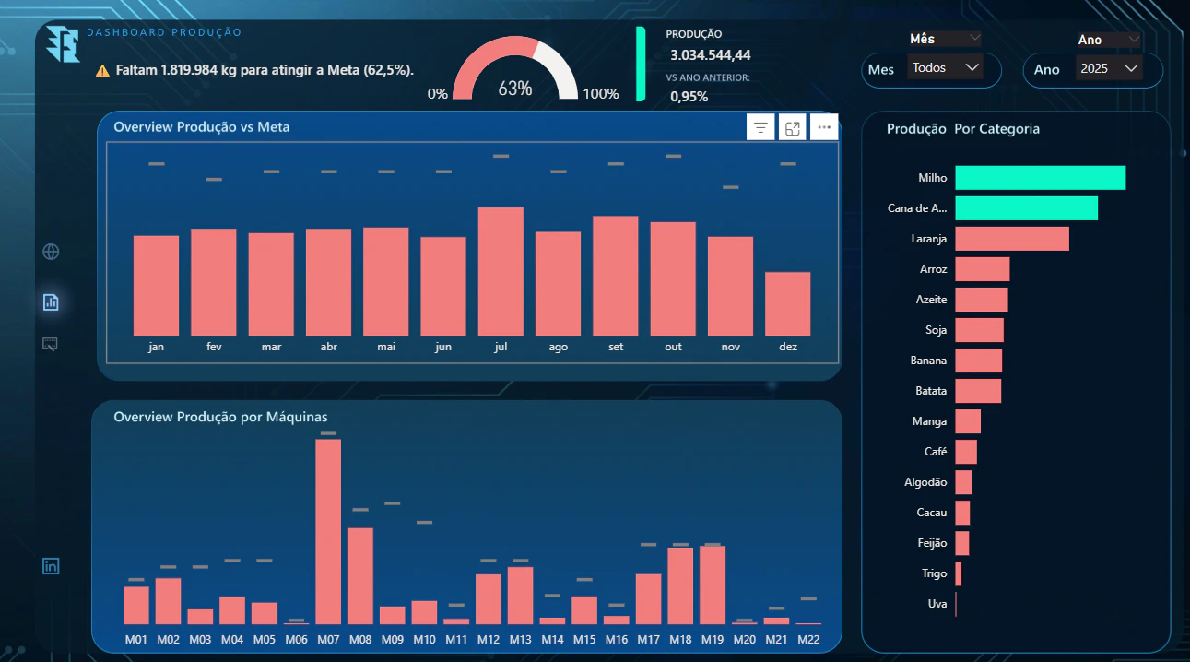The image size is (1190, 662).
Task: Select the Batata category bar
Action: (978, 391)
